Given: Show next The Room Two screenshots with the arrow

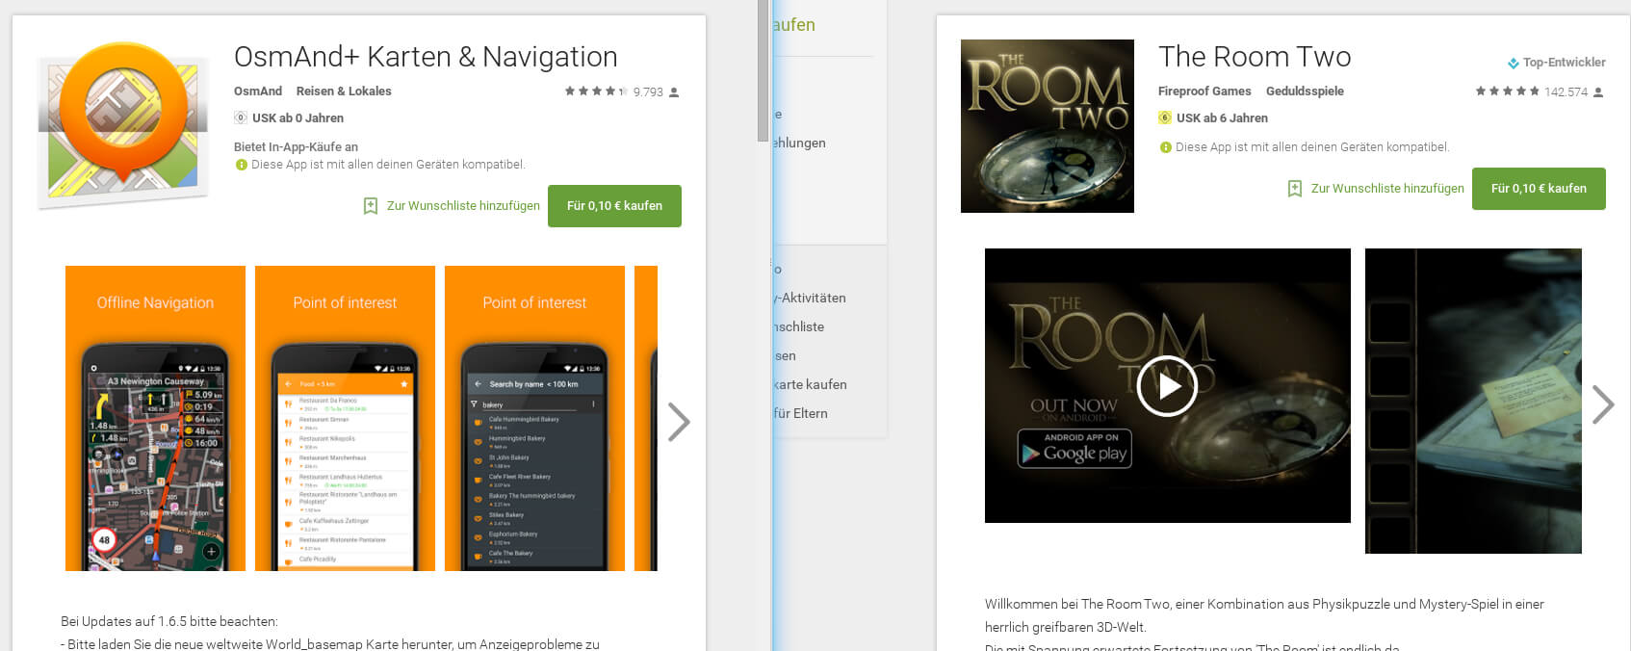Looking at the screenshot, I should pyautogui.click(x=1602, y=404).
